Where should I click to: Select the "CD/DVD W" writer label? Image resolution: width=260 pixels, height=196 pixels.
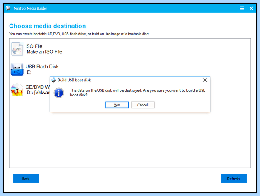[38, 87]
